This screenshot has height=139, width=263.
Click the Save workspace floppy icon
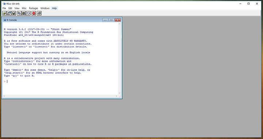[14, 13]
